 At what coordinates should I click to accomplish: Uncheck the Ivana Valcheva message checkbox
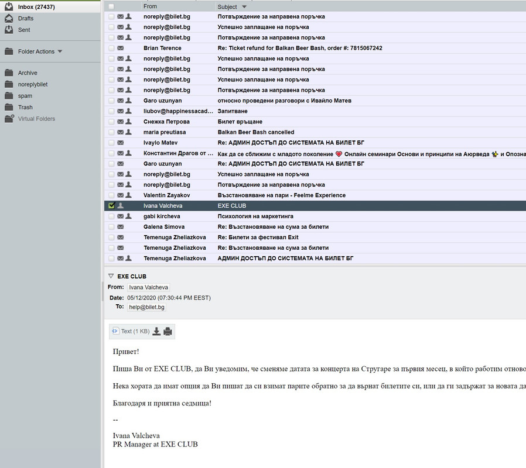coord(111,206)
